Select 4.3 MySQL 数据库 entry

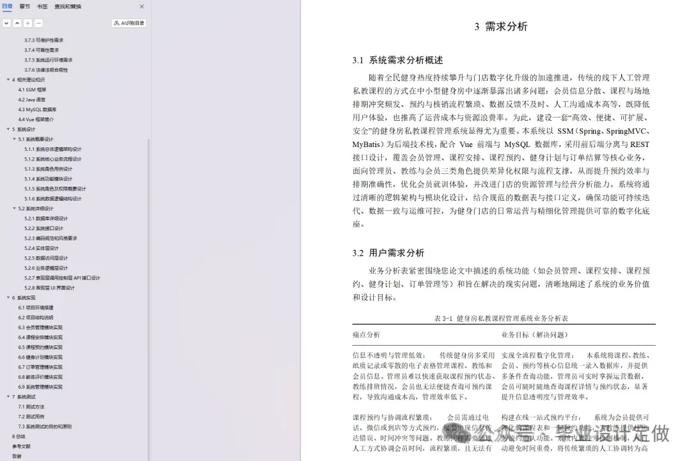38,109
